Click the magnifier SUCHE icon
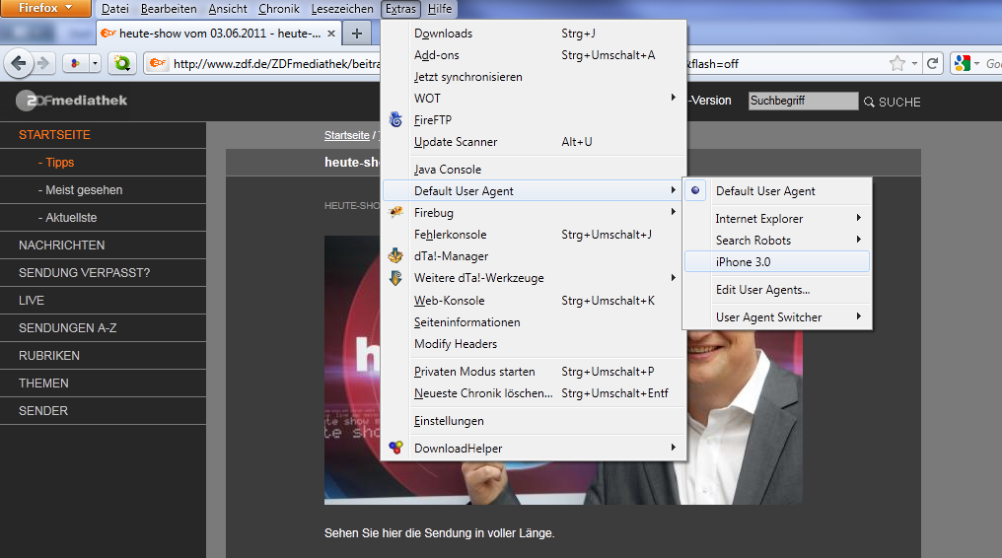This screenshot has width=1002, height=558. (x=869, y=103)
